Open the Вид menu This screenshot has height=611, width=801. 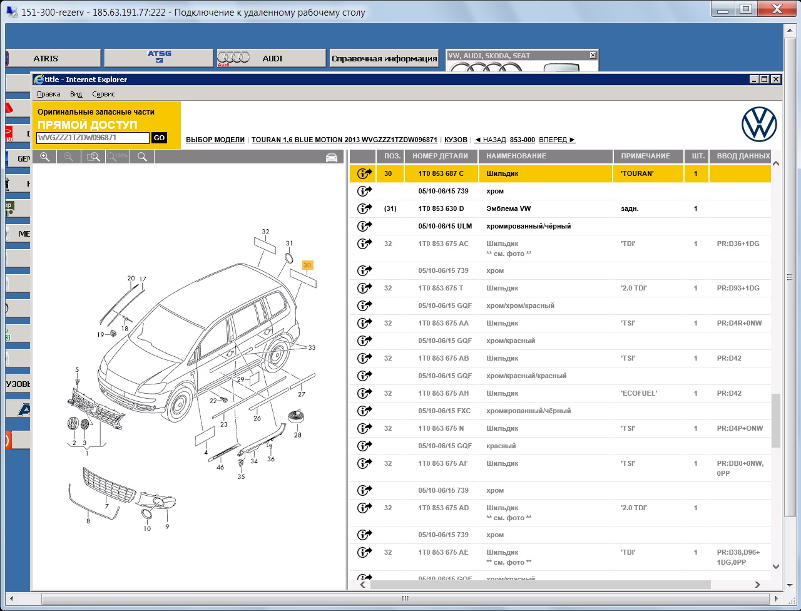76,94
